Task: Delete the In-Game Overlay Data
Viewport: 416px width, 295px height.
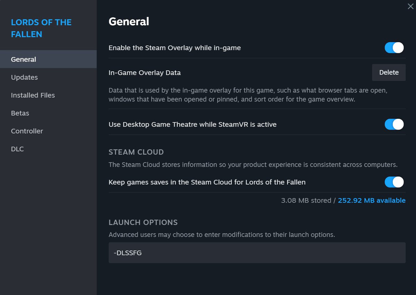Action: pyautogui.click(x=389, y=73)
